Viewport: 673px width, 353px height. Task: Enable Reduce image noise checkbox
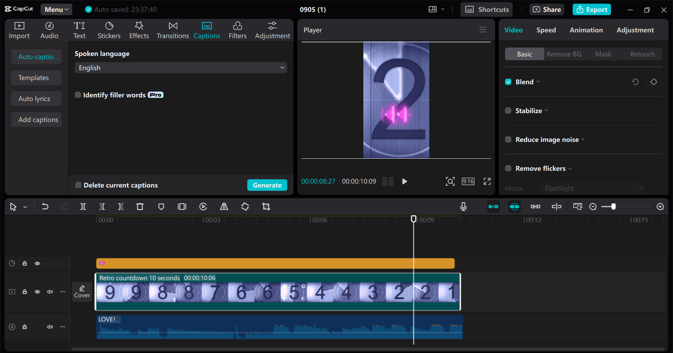508,140
